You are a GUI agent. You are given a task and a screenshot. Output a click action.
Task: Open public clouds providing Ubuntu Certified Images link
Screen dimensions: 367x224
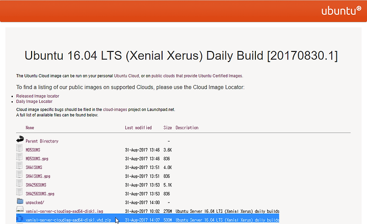197,76
